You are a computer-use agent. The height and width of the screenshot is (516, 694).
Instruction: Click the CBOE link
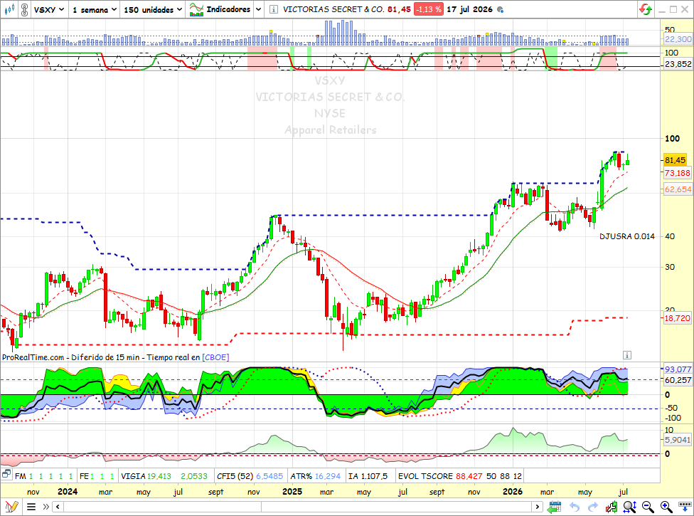[215, 357]
